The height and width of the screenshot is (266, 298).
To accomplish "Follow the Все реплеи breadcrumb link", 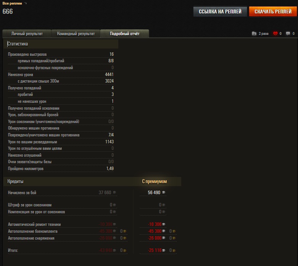I will coord(12,3).
